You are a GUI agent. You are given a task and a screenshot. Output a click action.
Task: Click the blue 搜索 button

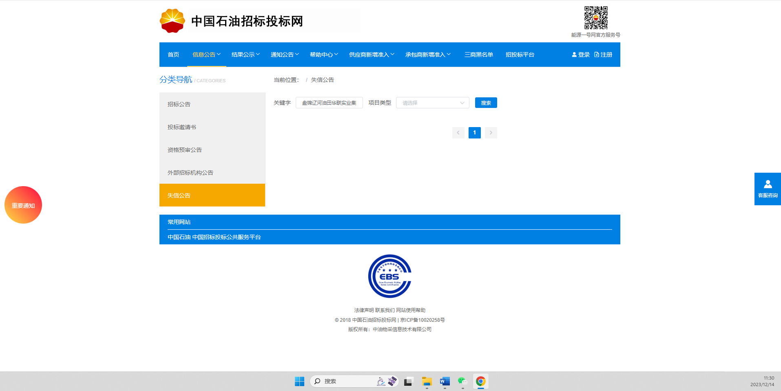tap(486, 103)
